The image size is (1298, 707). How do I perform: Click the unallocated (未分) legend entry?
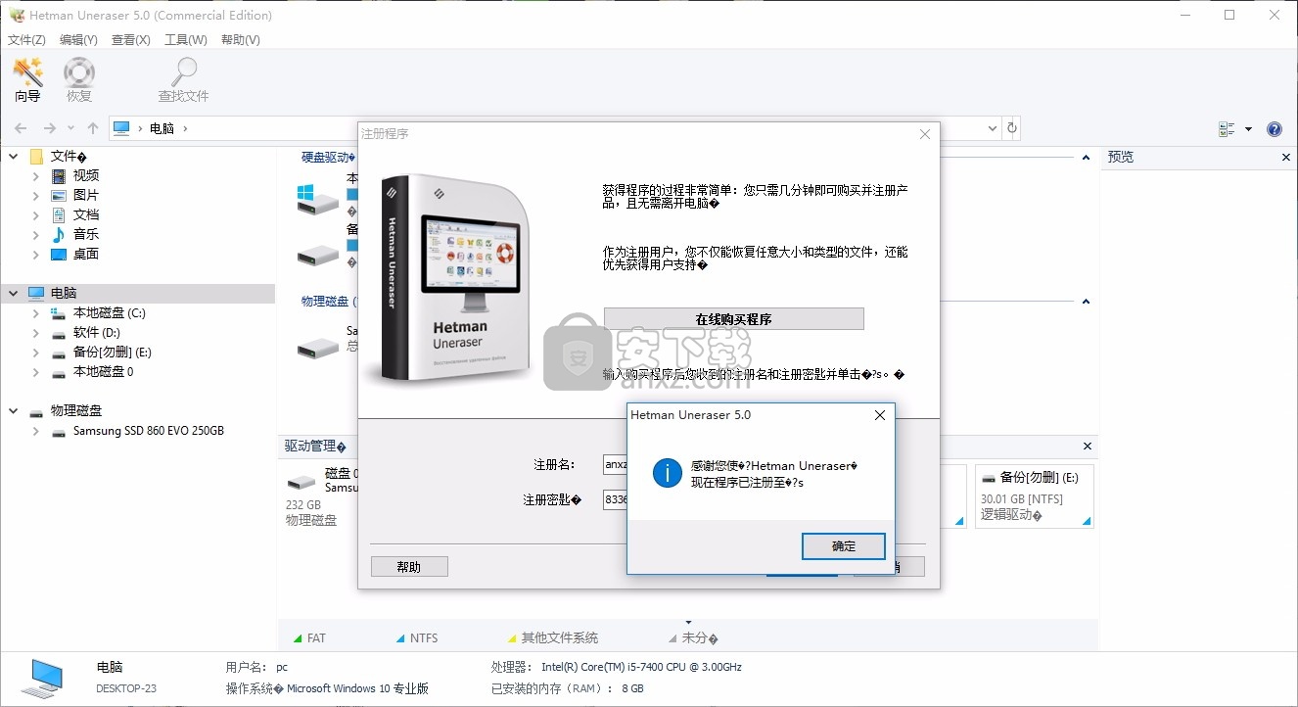(x=693, y=638)
